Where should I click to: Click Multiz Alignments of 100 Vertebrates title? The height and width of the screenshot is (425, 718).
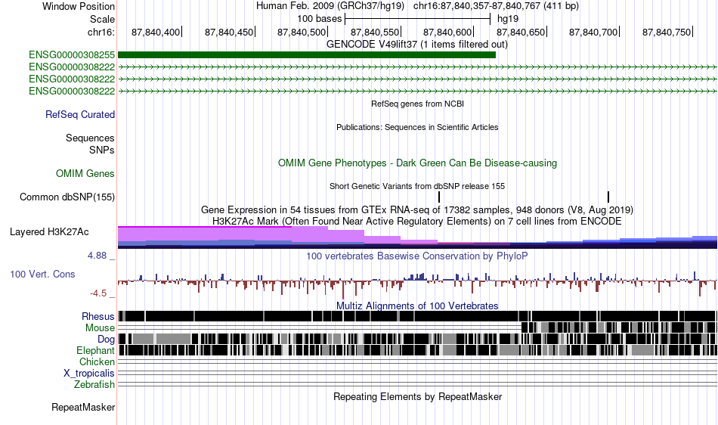click(417, 306)
